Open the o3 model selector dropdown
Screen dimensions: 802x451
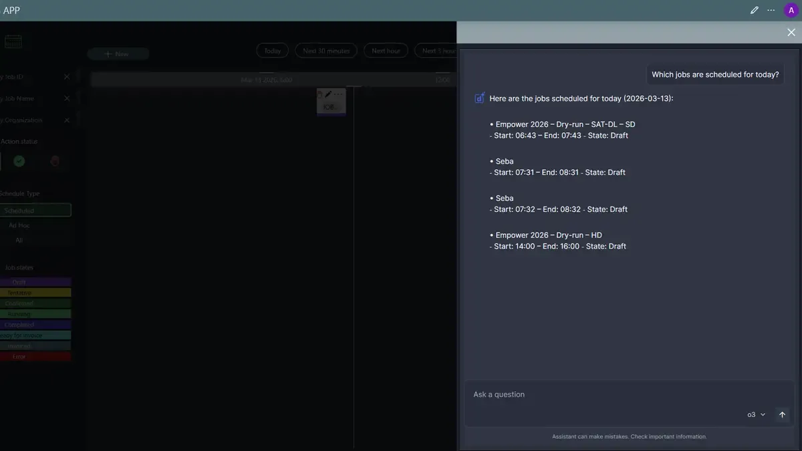click(757, 415)
